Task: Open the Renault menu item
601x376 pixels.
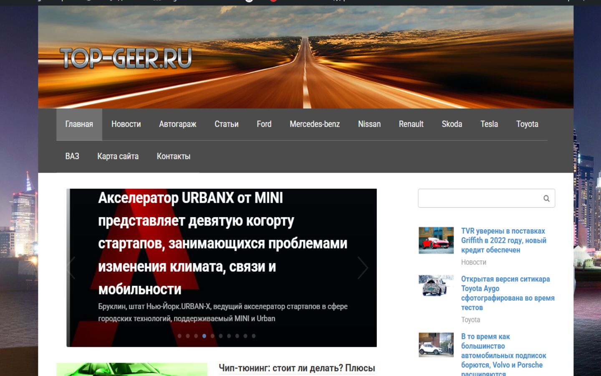Action: click(x=411, y=124)
